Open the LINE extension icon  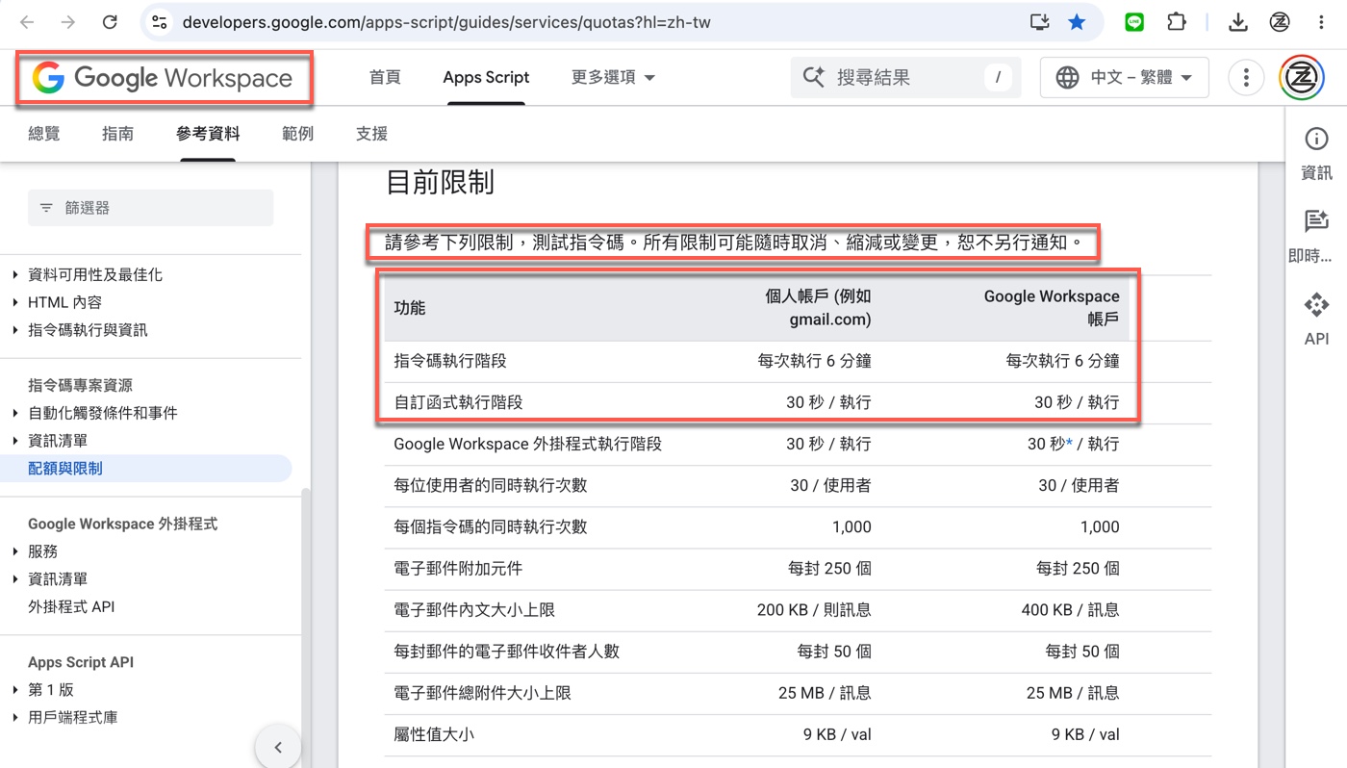(x=1134, y=21)
